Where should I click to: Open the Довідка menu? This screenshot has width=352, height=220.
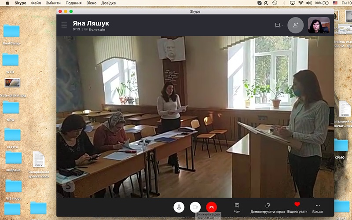[x=108, y=3]
